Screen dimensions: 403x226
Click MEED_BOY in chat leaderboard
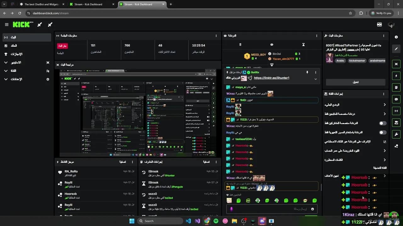258,55
